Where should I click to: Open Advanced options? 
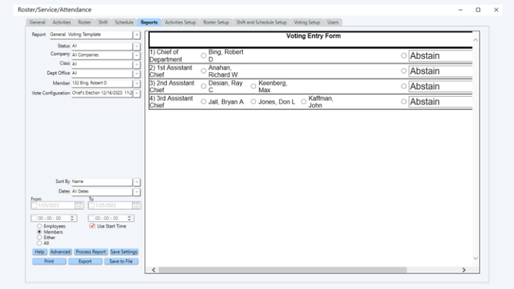click(61, 252)
